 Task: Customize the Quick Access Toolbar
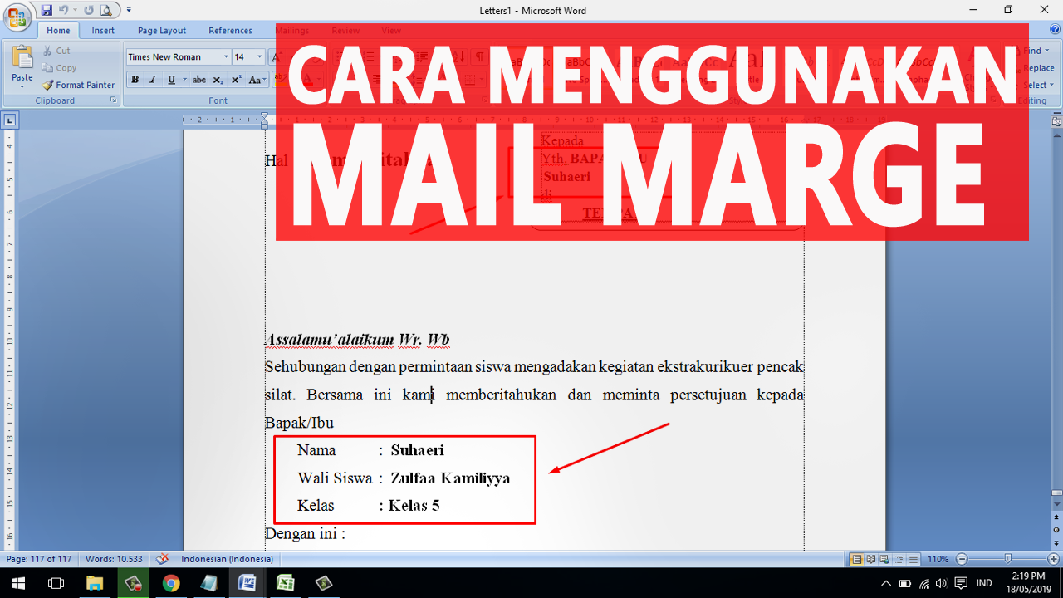[x=129, y=11]
